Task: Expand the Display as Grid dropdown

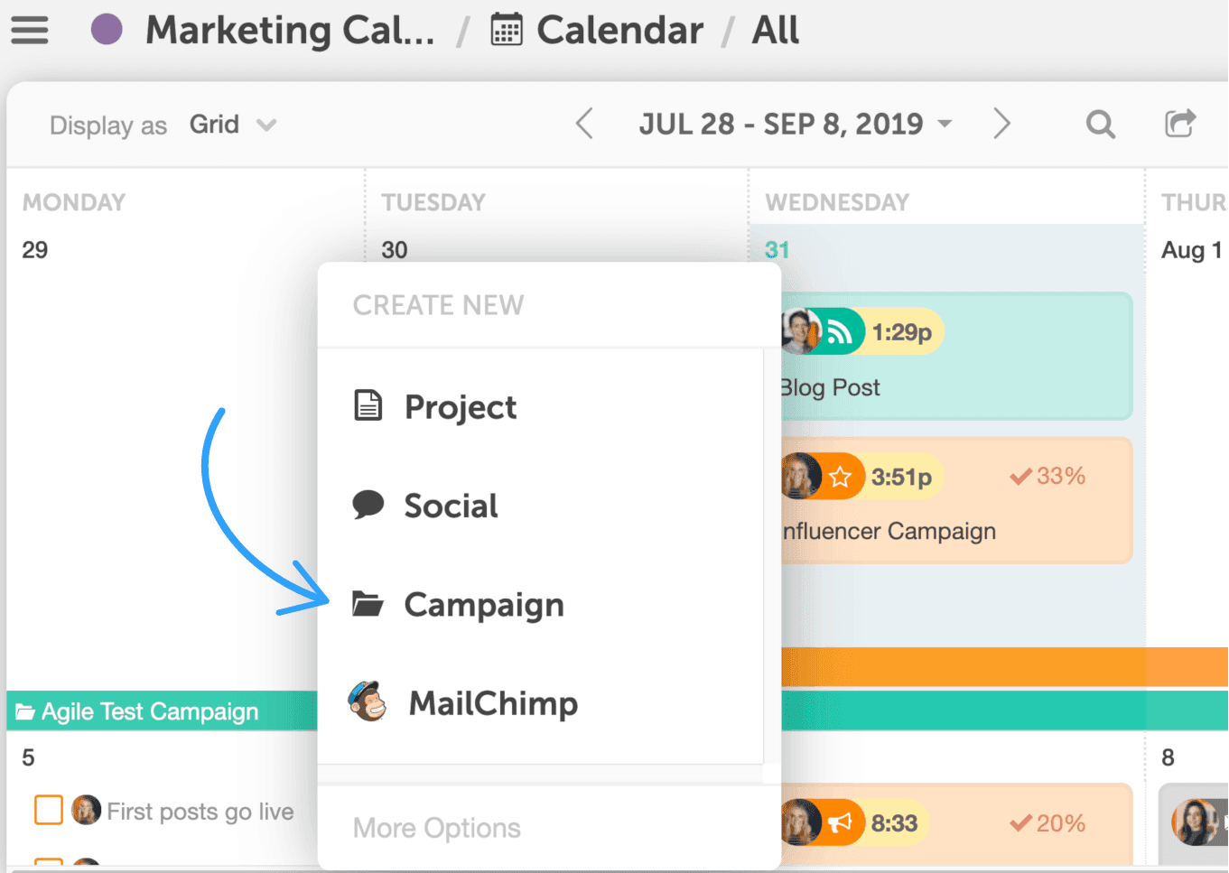Action: pos(233,125)
